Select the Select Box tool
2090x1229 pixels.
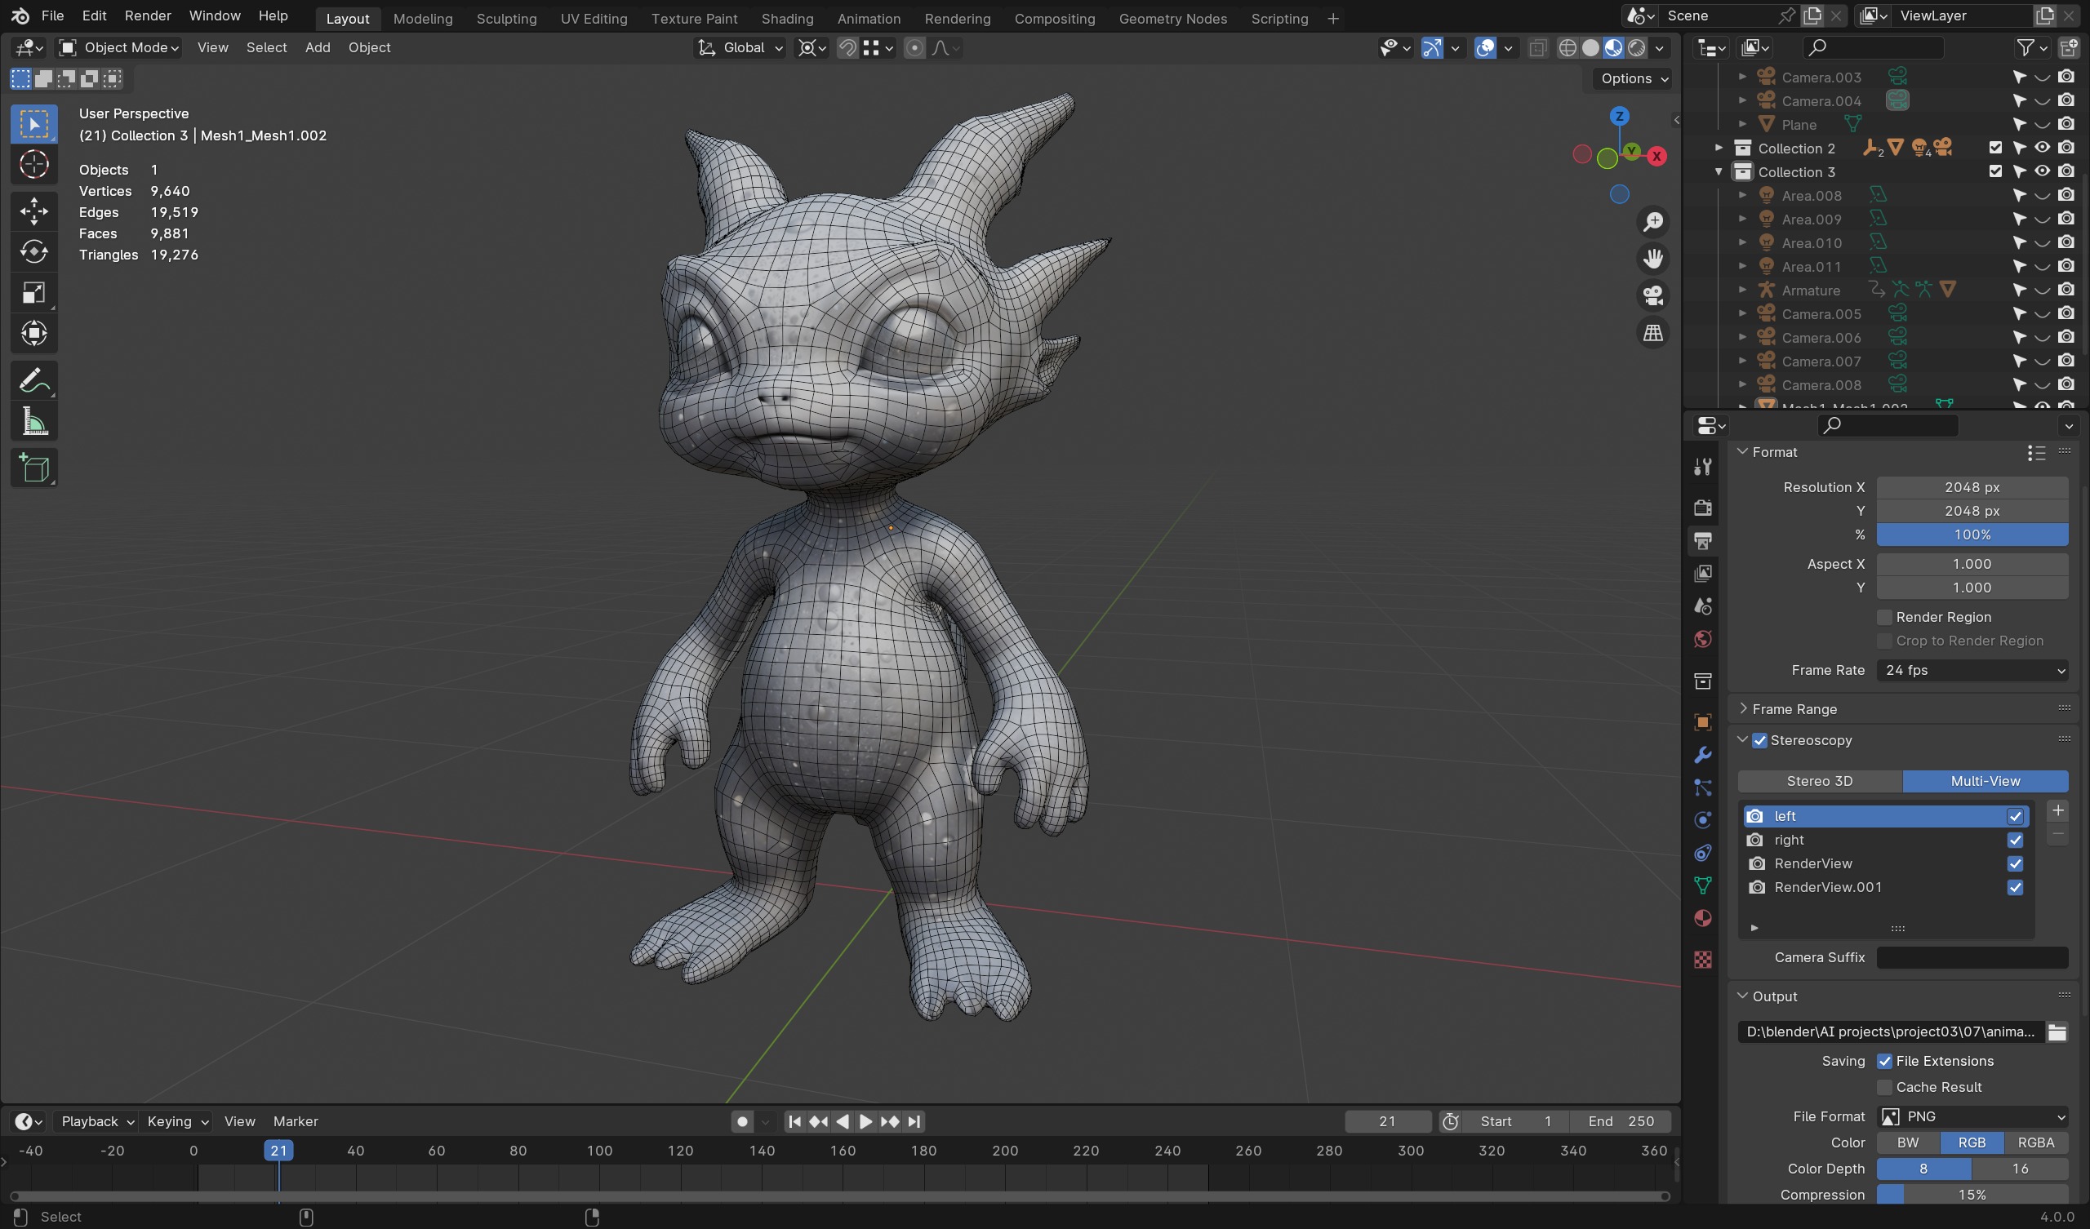pos(34,124)
